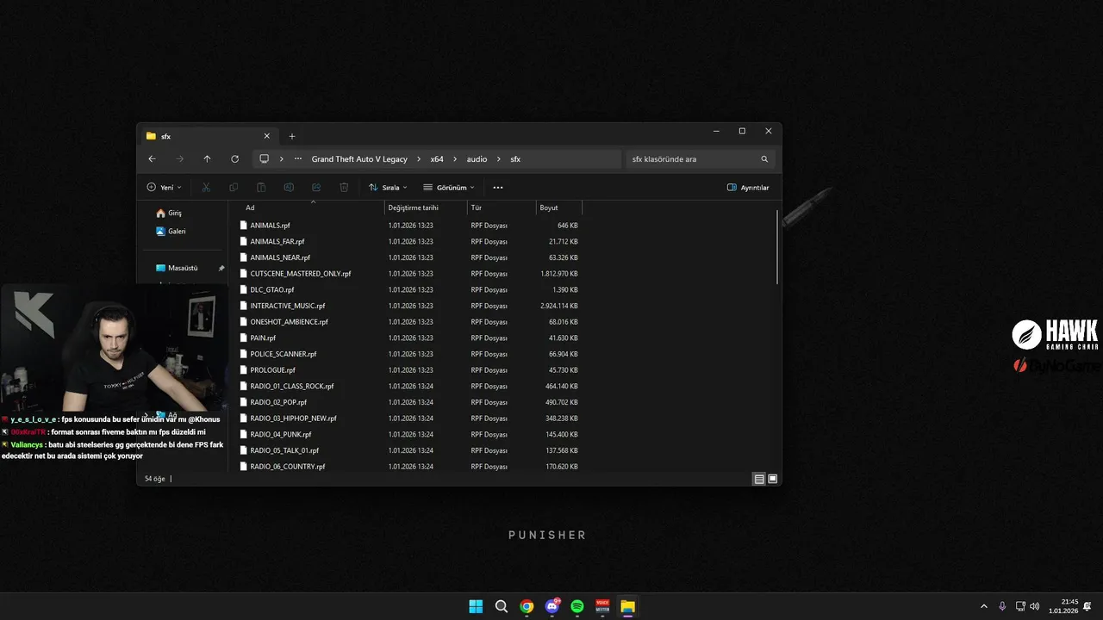1103x620 pixels.
Task: Click the Cut scissors icon
Action: click(x=206, y=187)
